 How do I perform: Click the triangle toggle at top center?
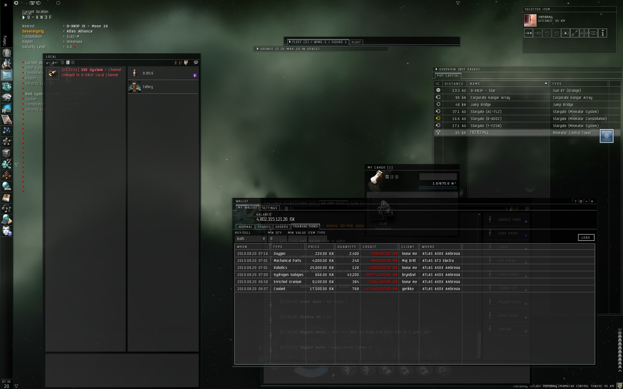[458, 3]
